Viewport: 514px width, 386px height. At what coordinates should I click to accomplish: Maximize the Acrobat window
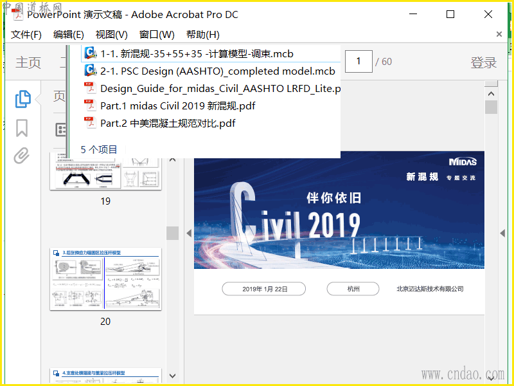(x=450, y=14)
